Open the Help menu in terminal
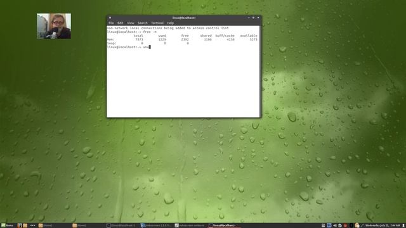This screenshot has width=406, height=228. pos(171,23)
